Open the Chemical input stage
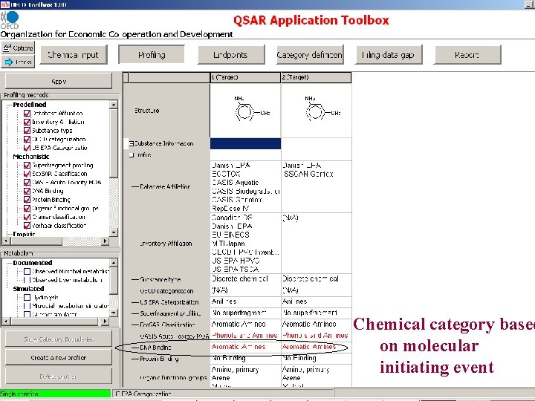This screenshot has width=535, height=401. (x=74, y=54)
